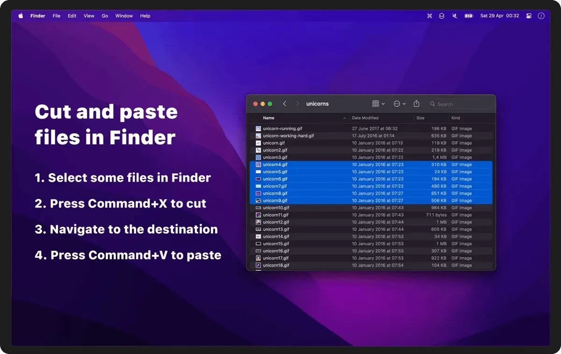Click the back arrow in Finder toolbar
Viewport: 561px width, 354px height.
pyautogui.click(x=285, y=104)
